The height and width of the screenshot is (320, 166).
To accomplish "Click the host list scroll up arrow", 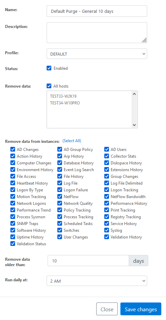I will tap(134, 94).
